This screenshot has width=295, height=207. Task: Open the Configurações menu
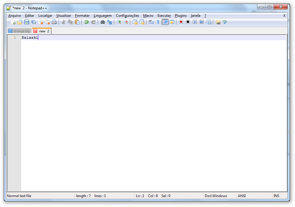point(127,16)
